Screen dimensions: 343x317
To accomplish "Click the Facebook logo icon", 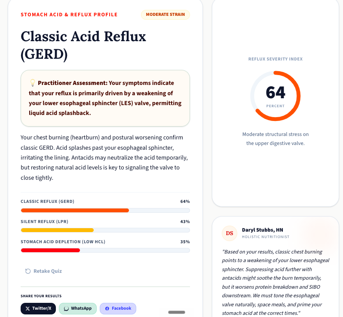I will tap(107, 308).
